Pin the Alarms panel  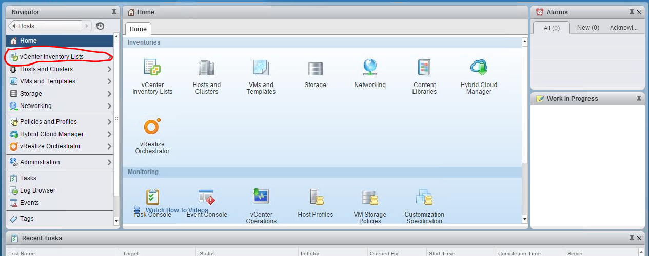click(632, 12)
